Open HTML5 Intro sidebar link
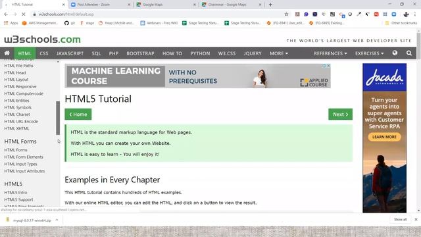The width and height of the screenshot is (421, 237). [16, 192]
